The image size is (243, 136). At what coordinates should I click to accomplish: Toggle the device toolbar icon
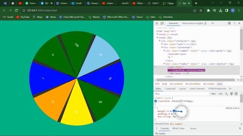162,23
